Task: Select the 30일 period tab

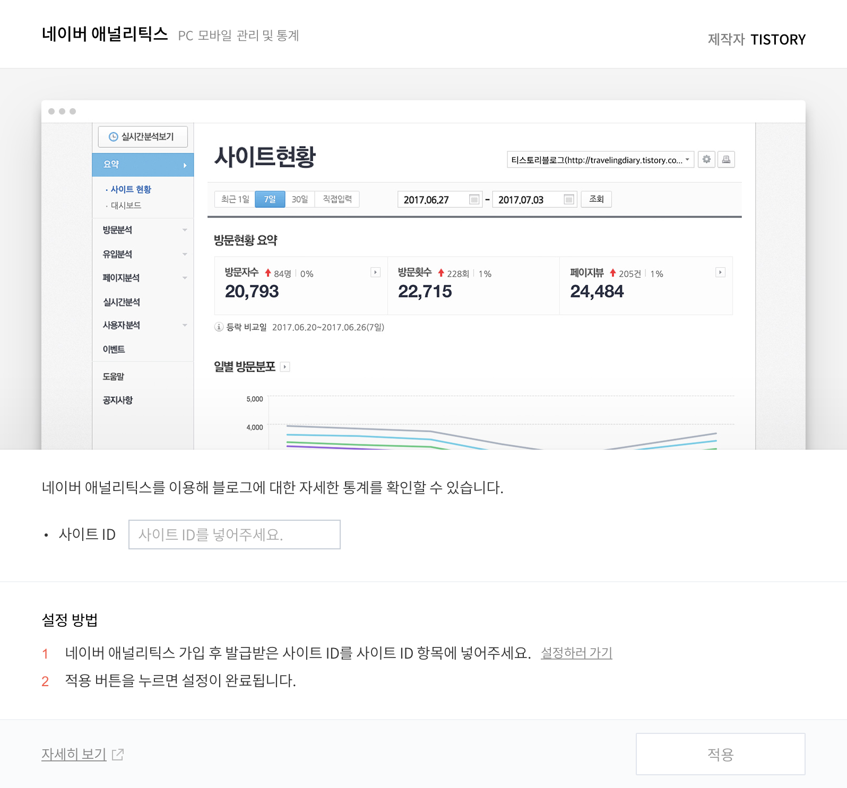Action: point(300,199)
